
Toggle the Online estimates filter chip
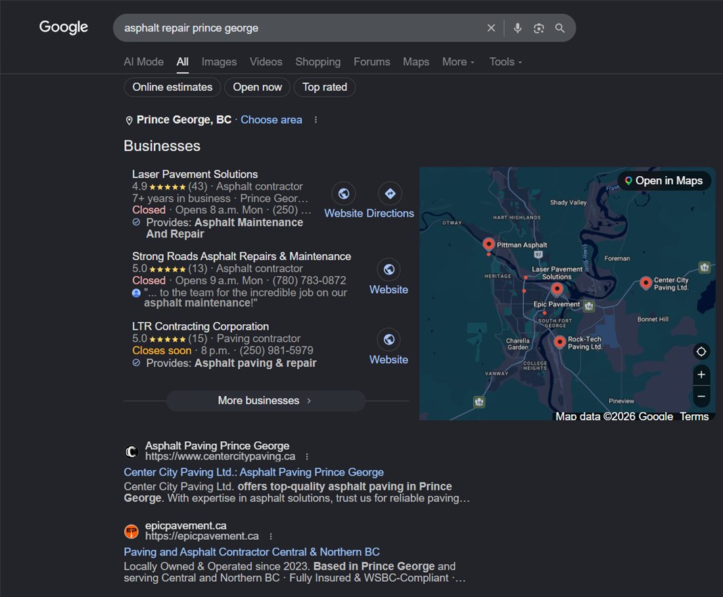172,87
